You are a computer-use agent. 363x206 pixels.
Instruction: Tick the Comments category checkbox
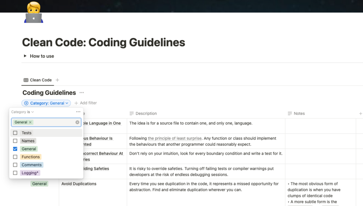[15, 165]
